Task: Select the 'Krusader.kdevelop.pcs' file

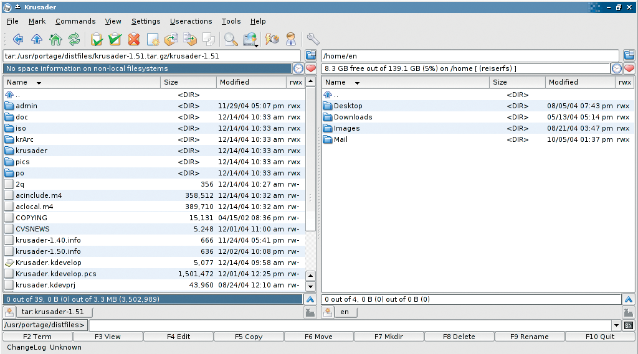Action: tap(155, 274)
